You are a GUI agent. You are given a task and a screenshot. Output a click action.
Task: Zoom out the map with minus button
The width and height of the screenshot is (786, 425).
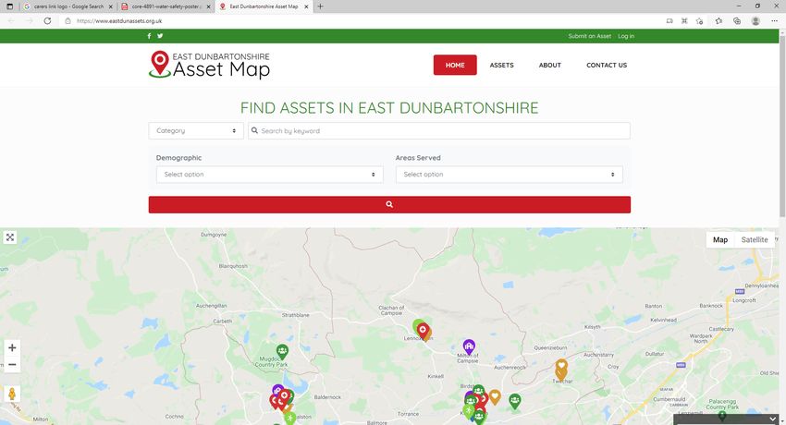12,364
